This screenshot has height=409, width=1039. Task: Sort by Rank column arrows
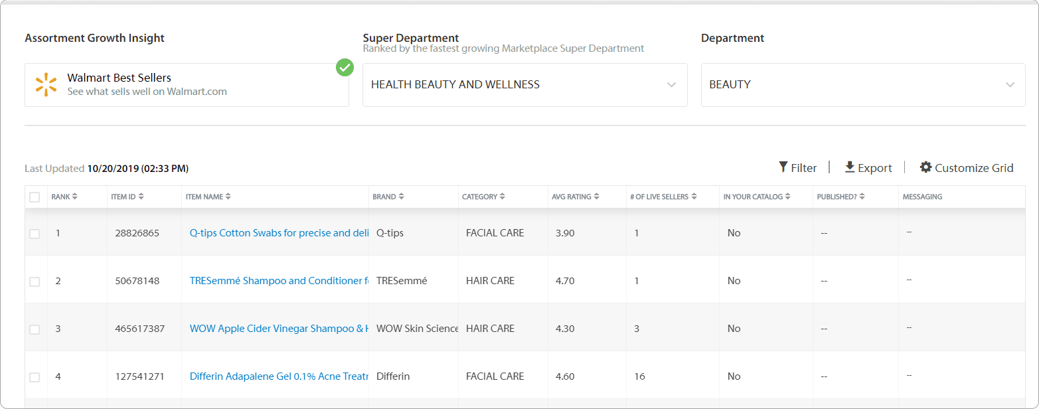click(74, 197)
